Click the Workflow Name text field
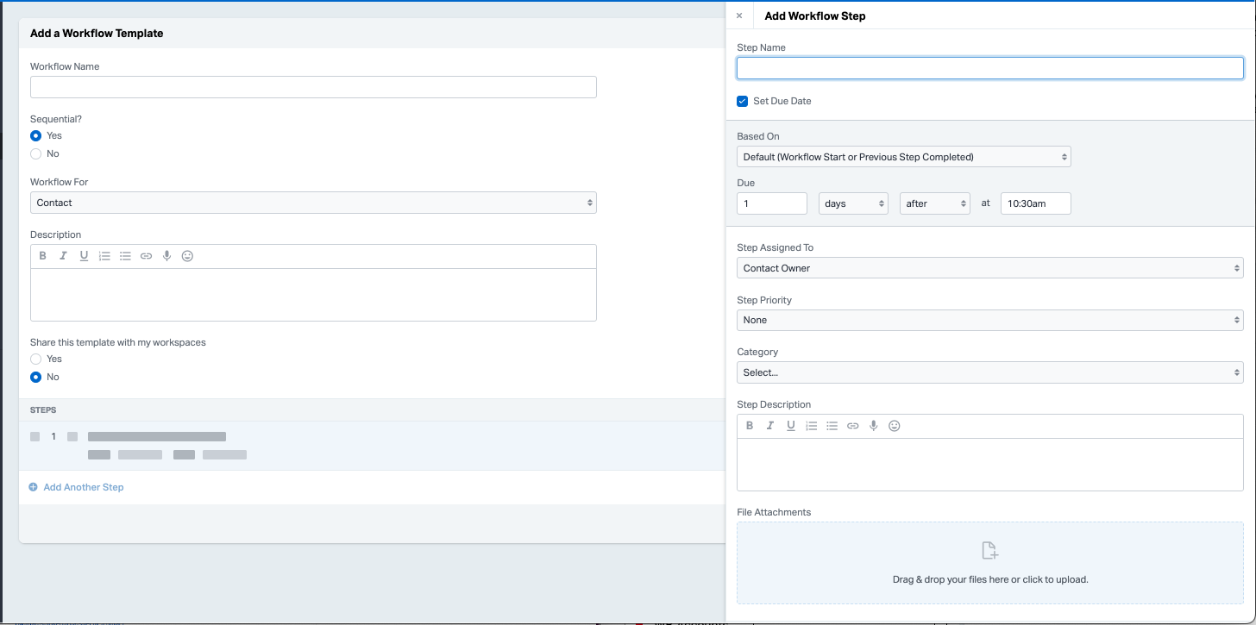Image resolution: width=1256 pixels, height=625 pixels. coord(313,87)
